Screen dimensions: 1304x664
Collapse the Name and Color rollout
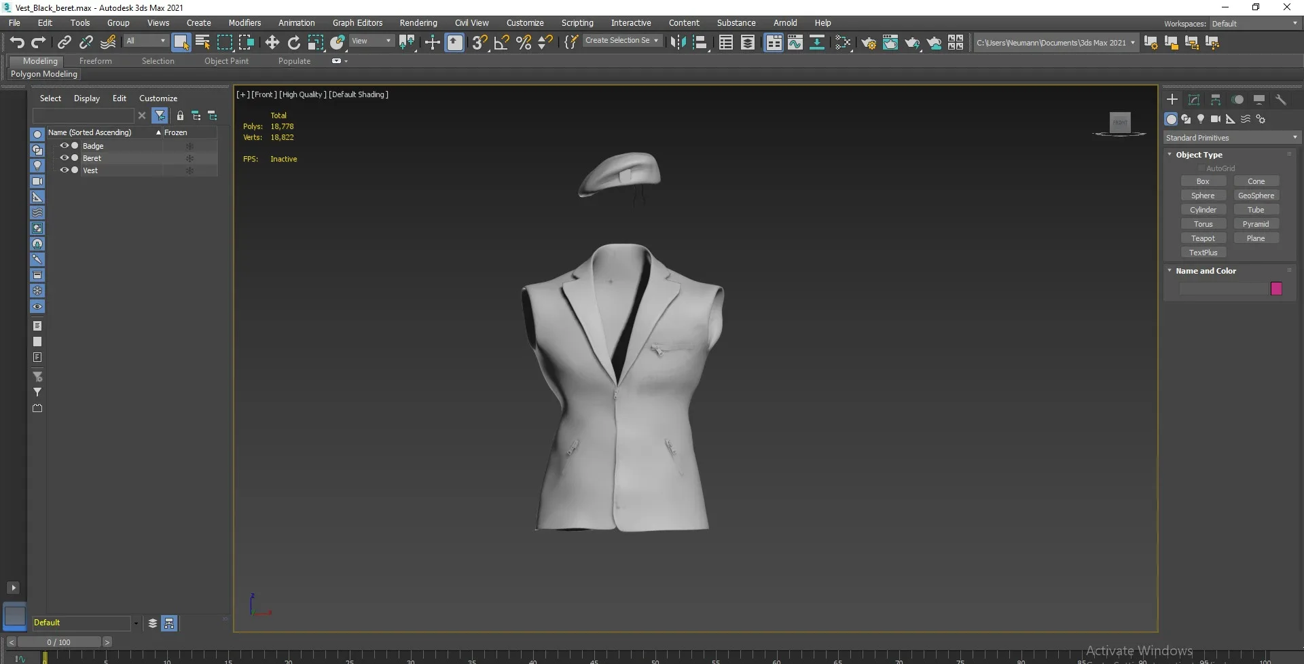(x=1170, y=271)
